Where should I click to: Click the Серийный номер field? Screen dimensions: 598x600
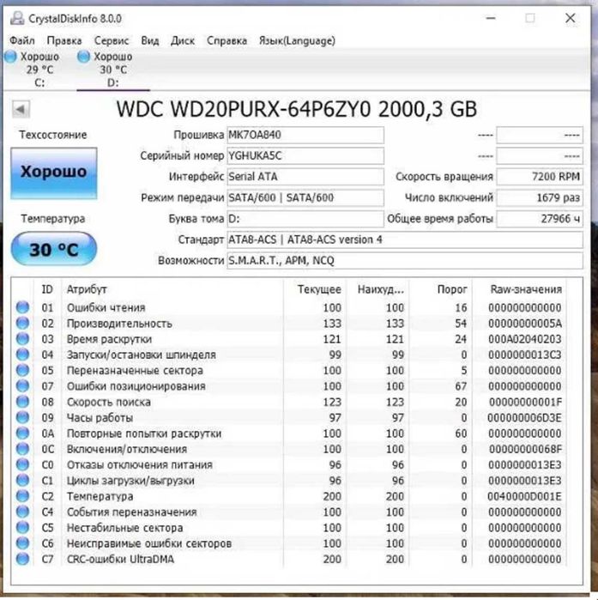[305, 156]
